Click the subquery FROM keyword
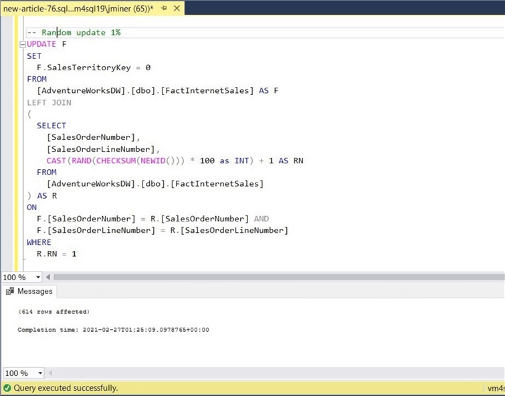This screenshot has height=396, width=505. coord(47,173)
